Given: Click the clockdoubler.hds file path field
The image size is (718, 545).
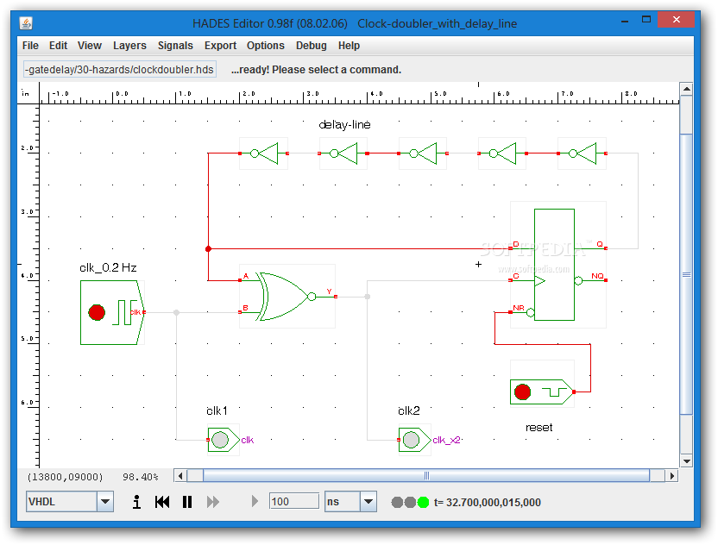Looking at the screenshot, I should (120, 70).
